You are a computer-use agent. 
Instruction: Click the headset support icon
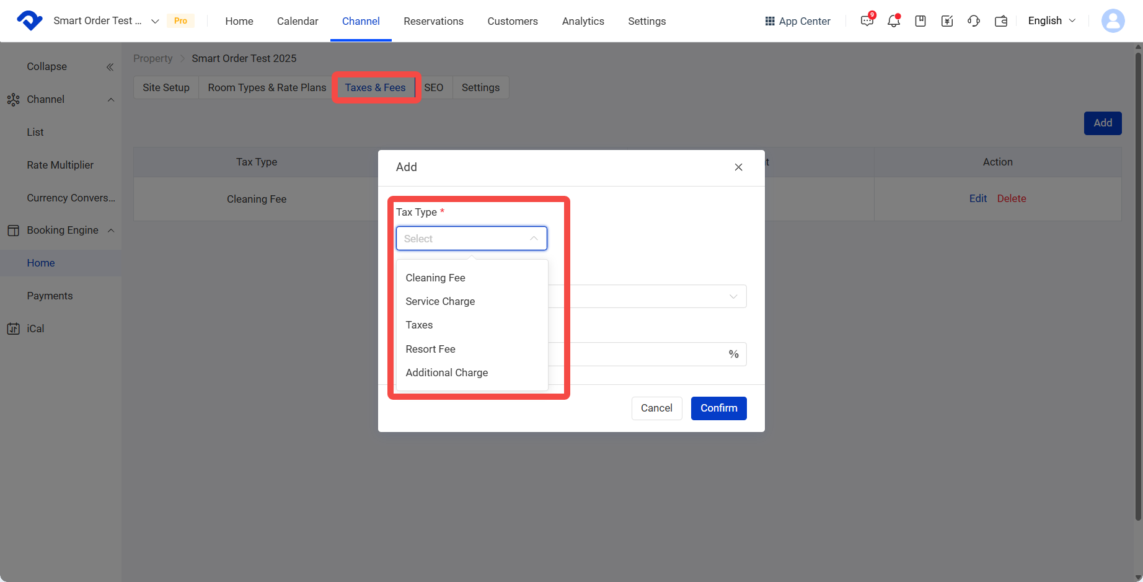pos(974,21)
